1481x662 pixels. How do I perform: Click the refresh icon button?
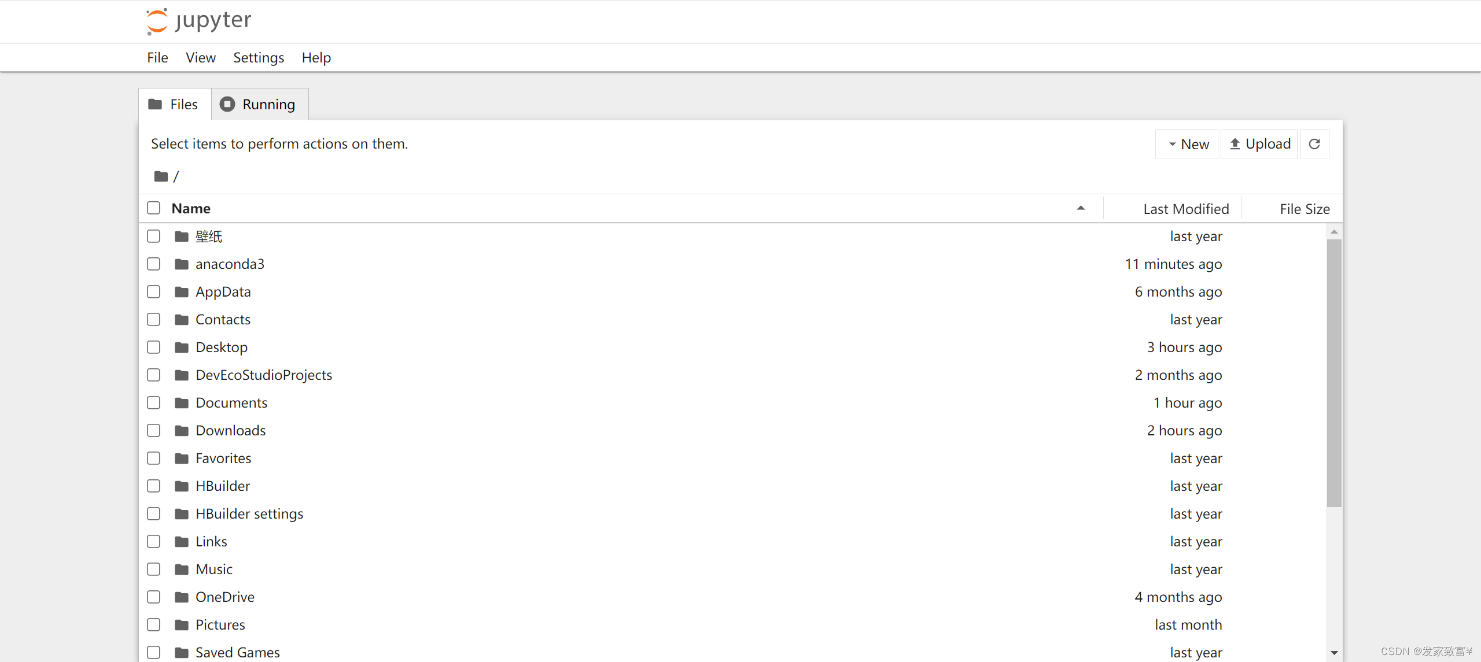[x=1315, y=143]
